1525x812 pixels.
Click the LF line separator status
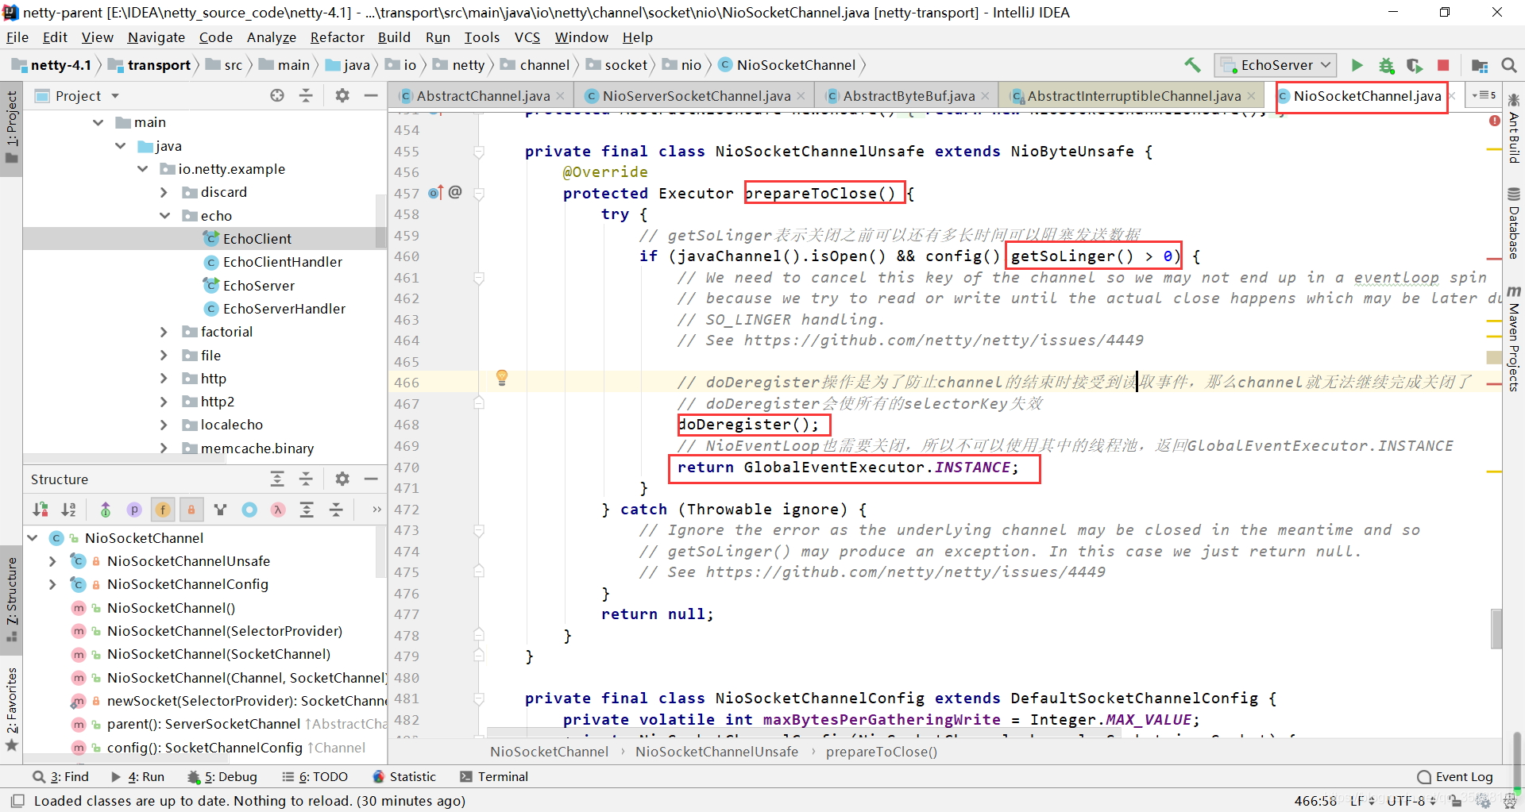click(1362, 800)
